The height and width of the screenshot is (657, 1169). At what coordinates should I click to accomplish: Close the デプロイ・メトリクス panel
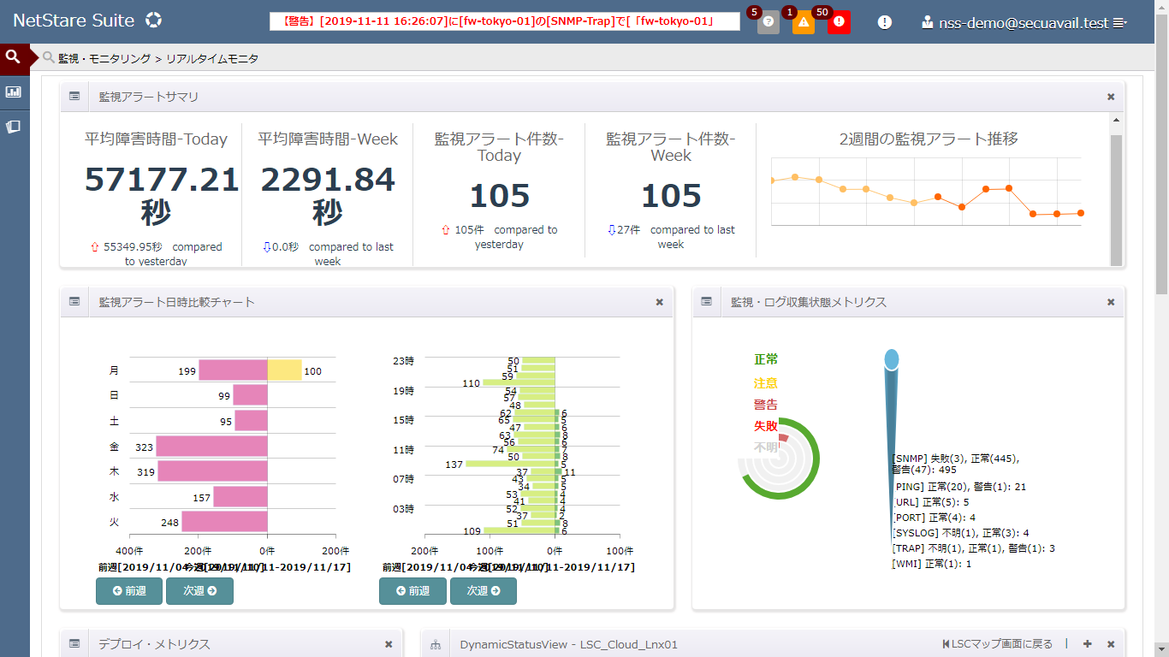click(389, 644)
